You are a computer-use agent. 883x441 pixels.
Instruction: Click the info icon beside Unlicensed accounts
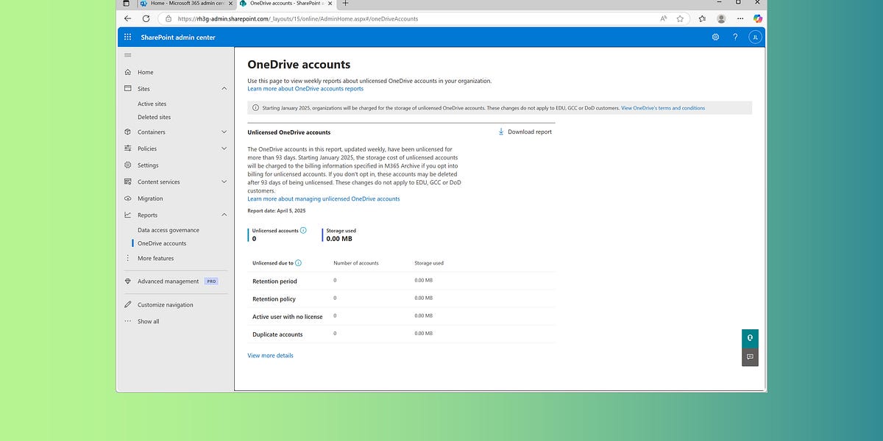coord(302,229)
